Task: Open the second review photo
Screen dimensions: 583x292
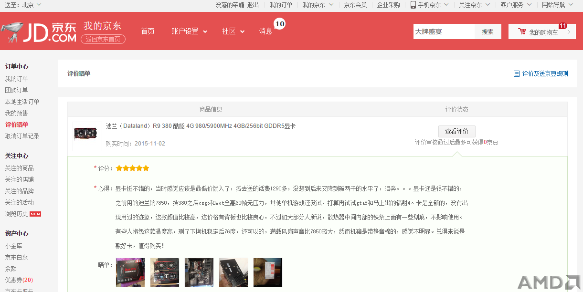Action: pyautogui.click(x=165, y=272)
